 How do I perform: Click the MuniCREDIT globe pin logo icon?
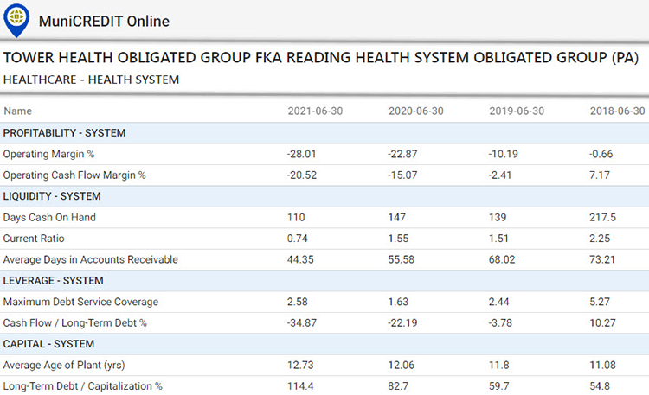click(16, 20)
